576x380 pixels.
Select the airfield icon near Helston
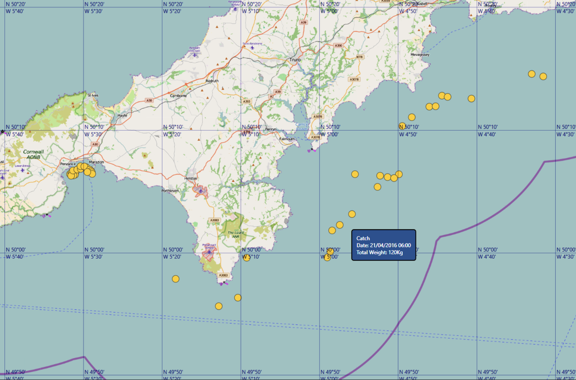(x=200, y=191)
